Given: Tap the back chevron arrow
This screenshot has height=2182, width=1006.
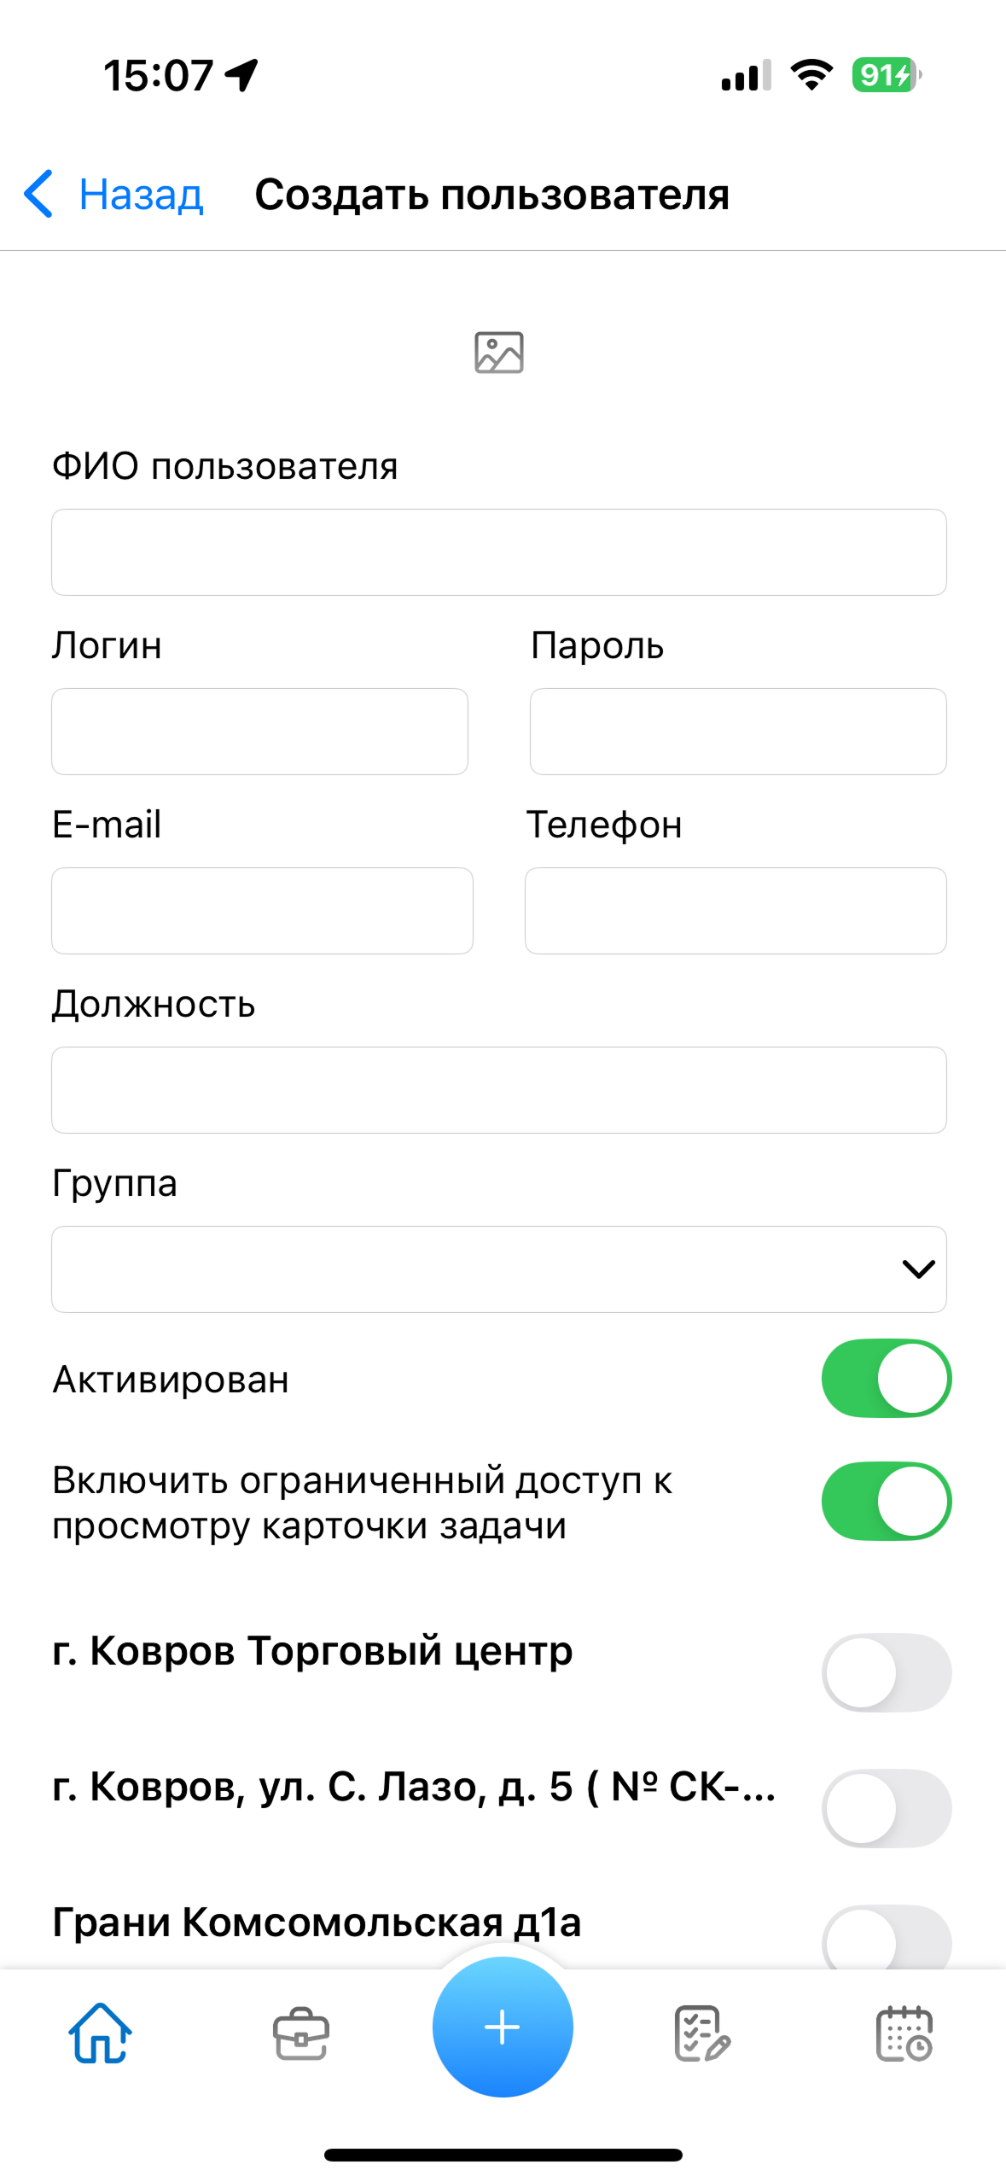Looking at the screenshot, I should tap(38, 194).
